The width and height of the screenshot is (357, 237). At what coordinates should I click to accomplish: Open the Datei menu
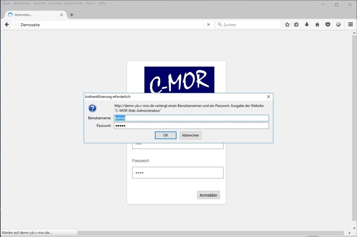pos(6,3)
